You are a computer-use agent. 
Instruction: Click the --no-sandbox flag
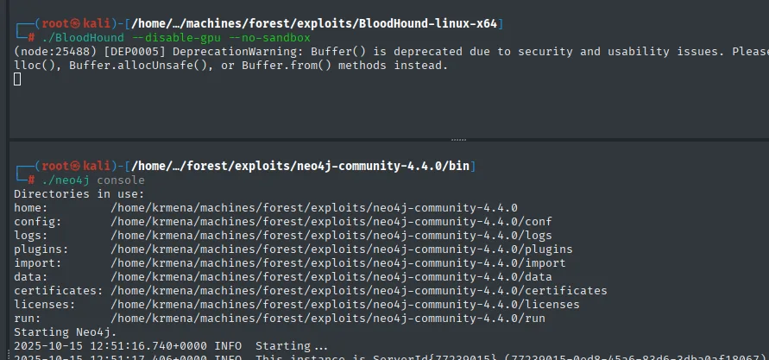click(269, 38)
